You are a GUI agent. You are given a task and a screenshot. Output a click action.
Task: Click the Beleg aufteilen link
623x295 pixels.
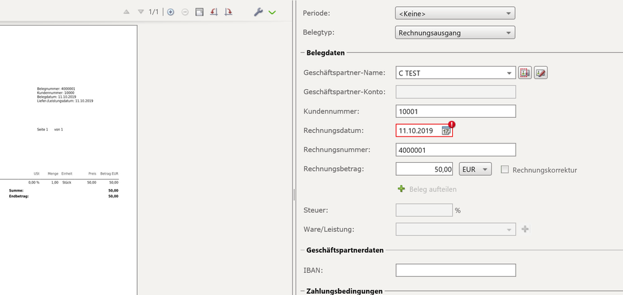point(433,189)
